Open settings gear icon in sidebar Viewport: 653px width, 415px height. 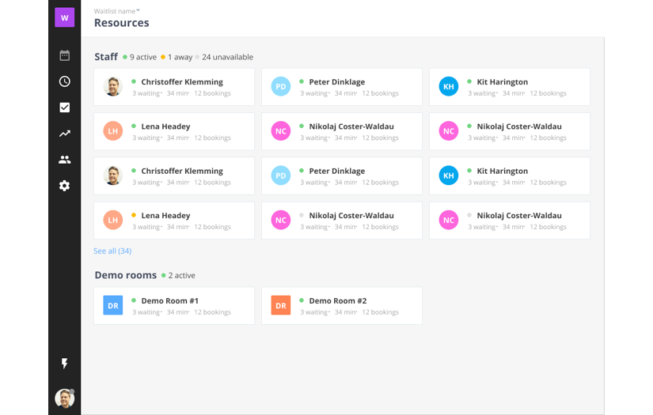click(x=65, y=186)
